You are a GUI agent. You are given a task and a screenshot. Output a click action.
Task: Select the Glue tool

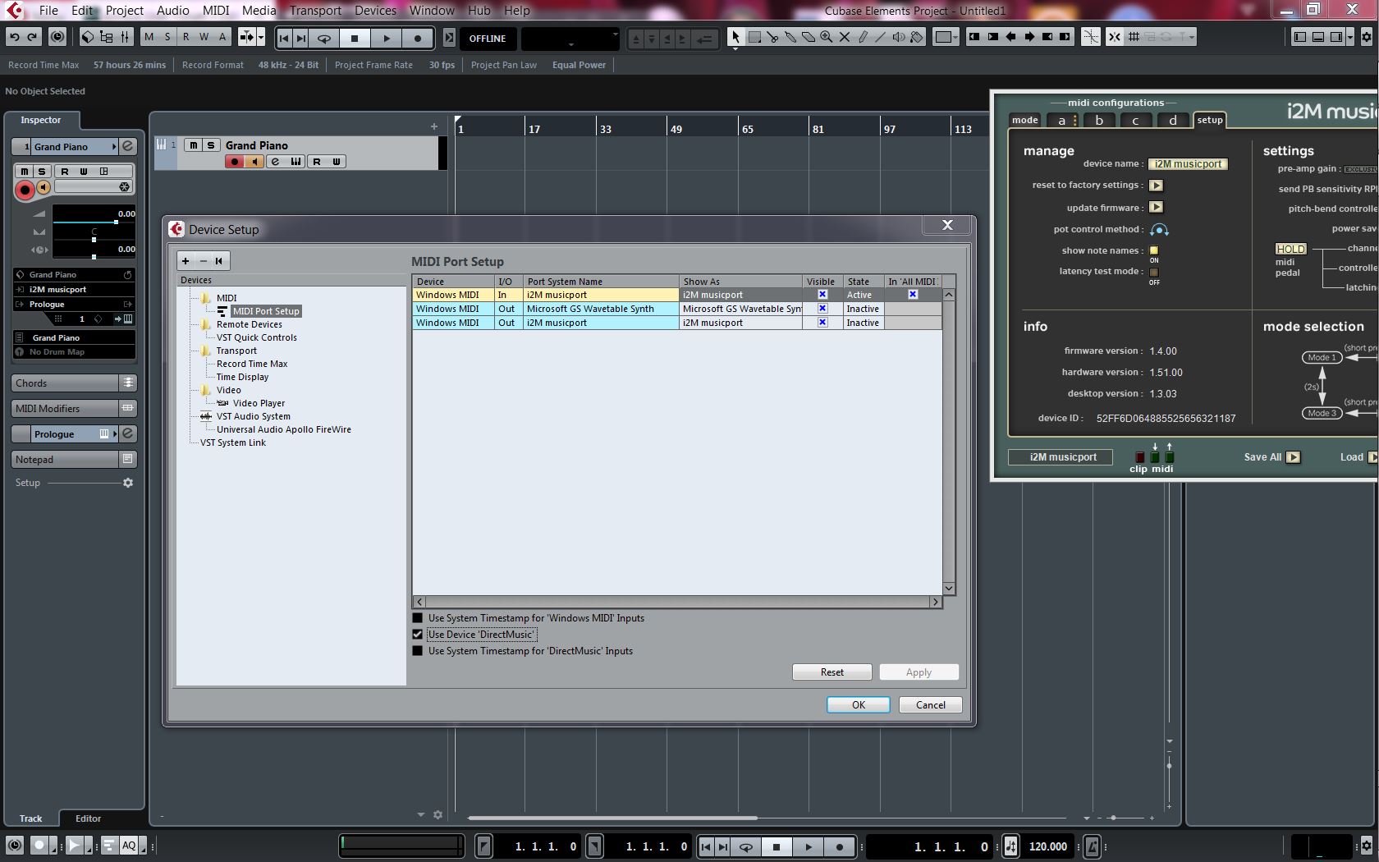(x=790, y=37)
